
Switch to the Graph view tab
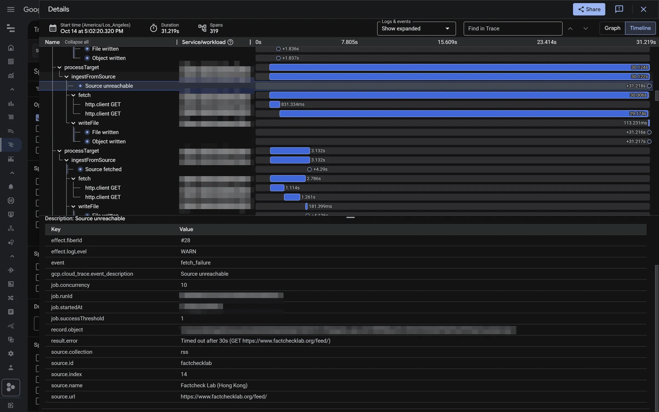point(612,28)
